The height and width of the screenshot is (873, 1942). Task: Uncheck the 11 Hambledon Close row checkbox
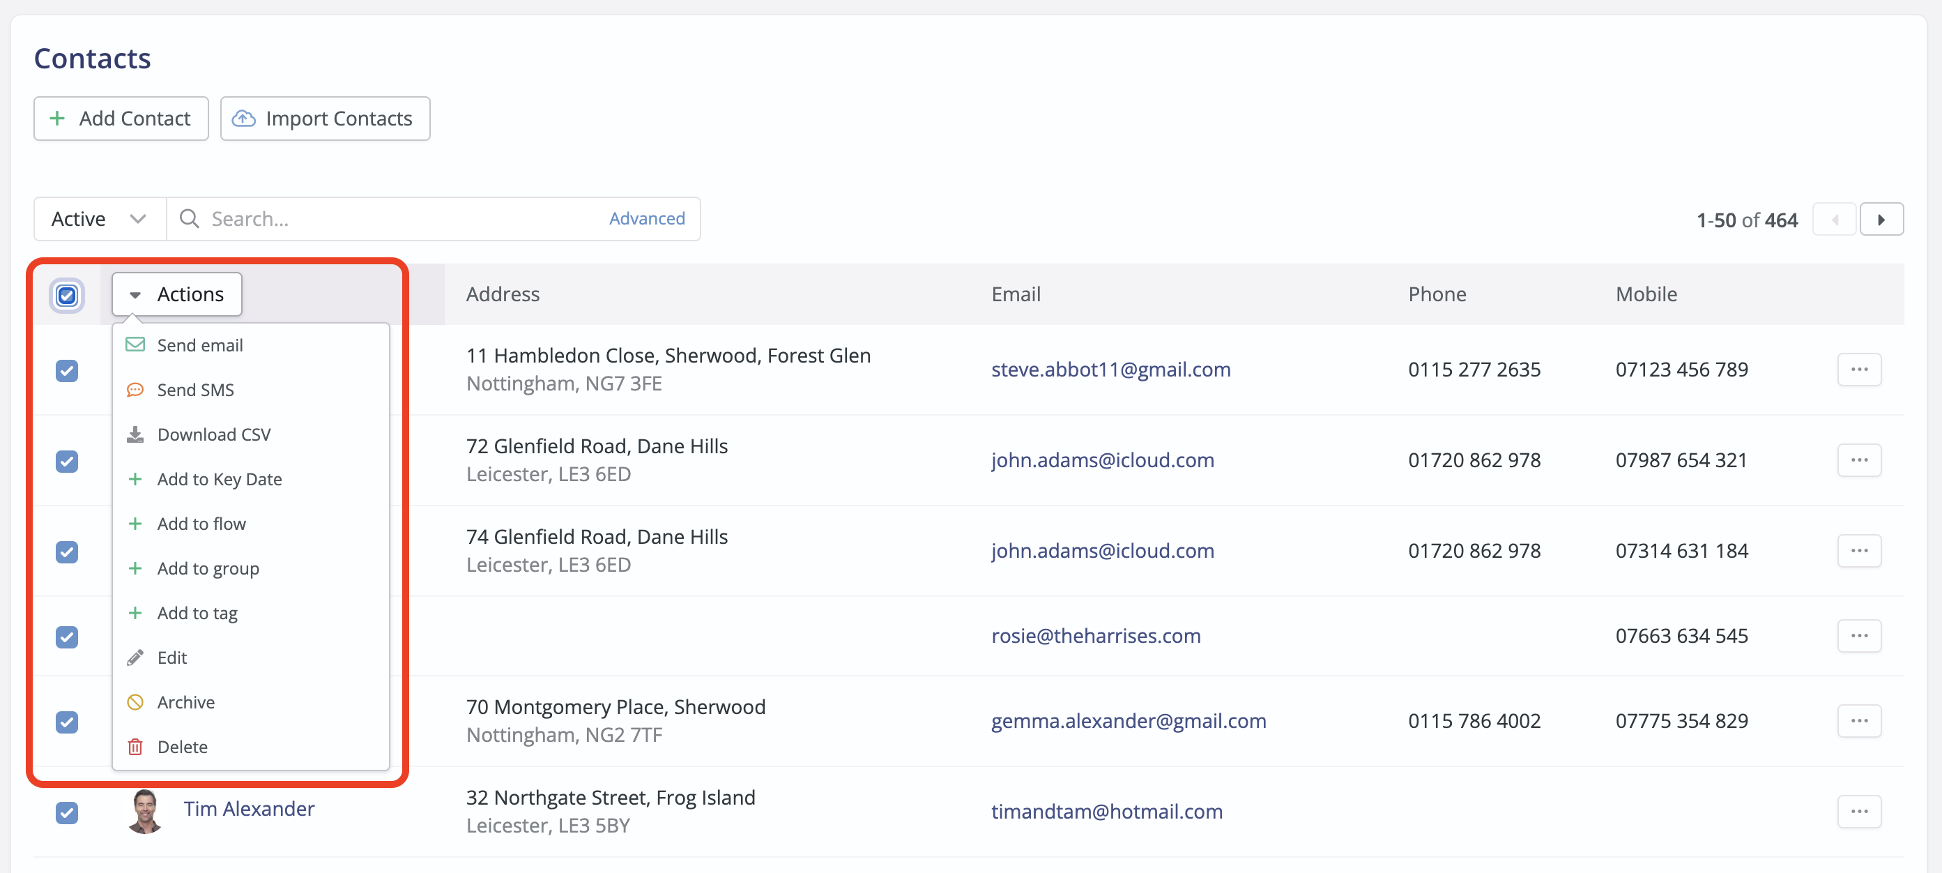coord(67,370)
